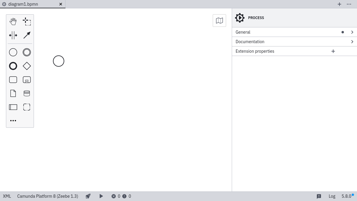The image size is (357, 201).
Task: Pick the end event in palette
Action: (x=13, y=66)
